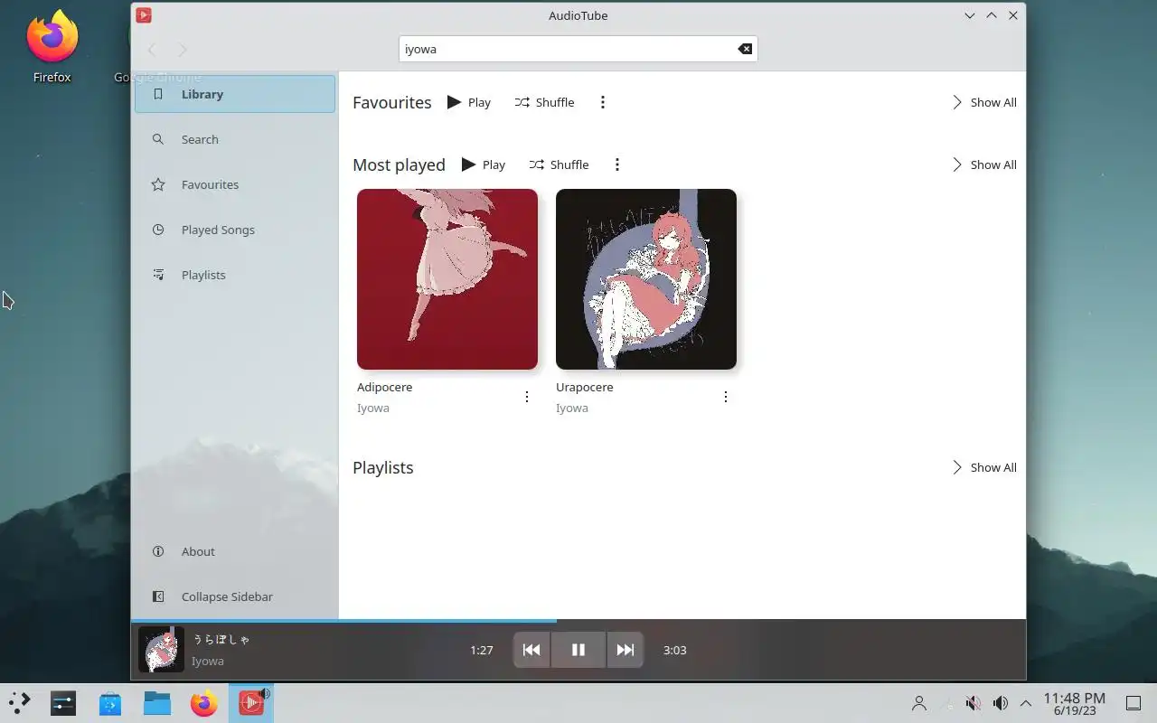Open the Library sidebar page

[x=235, y=94]
